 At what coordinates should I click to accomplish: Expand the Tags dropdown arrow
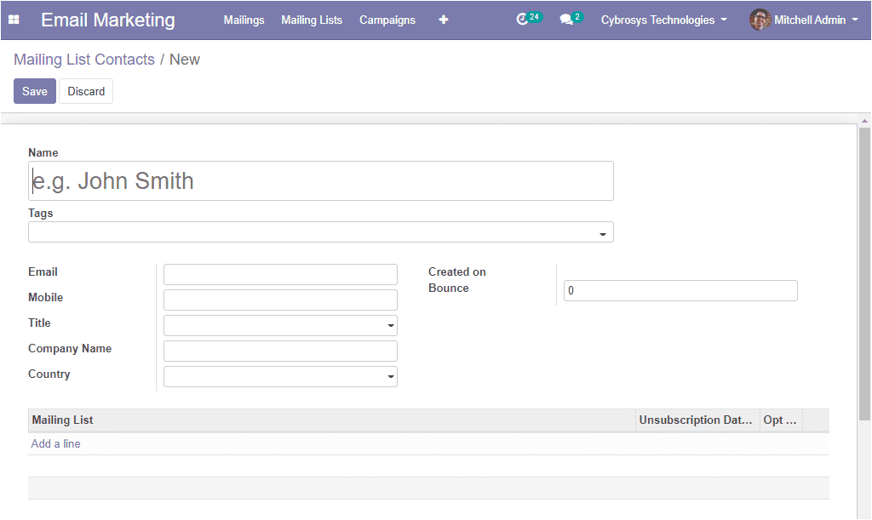602,234
